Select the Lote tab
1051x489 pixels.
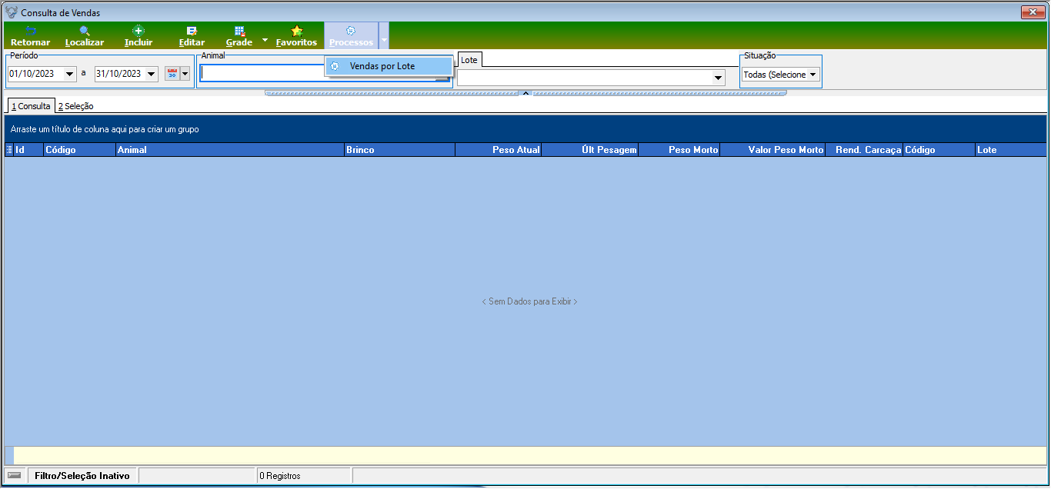point(469,60)
